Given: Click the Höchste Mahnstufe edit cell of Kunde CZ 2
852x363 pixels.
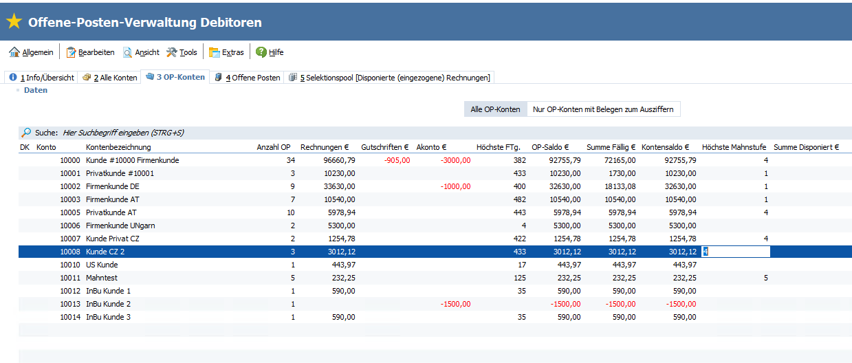Looking at the screenshot, I should 735,252.
